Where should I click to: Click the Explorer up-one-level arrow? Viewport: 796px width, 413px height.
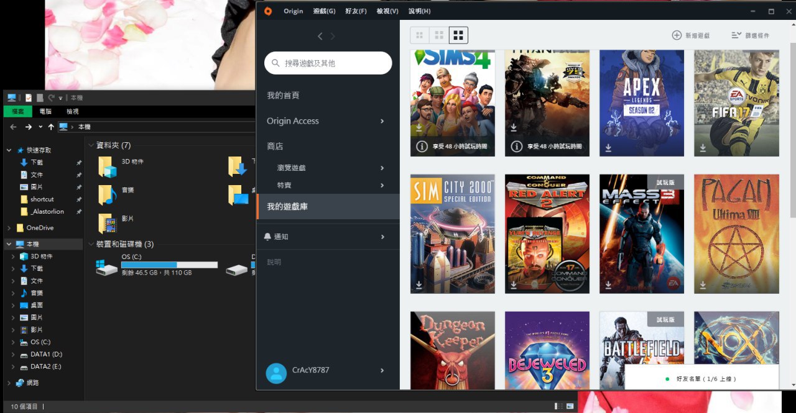tap(51, 127)
